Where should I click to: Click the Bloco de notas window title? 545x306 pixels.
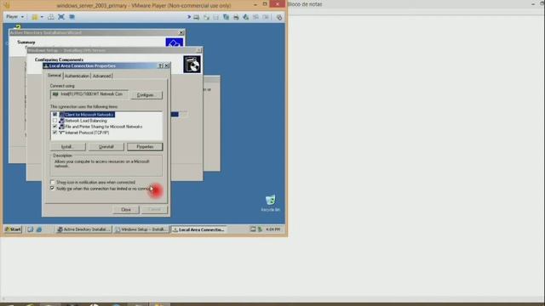pyautogui.click(x=305, y=4)
